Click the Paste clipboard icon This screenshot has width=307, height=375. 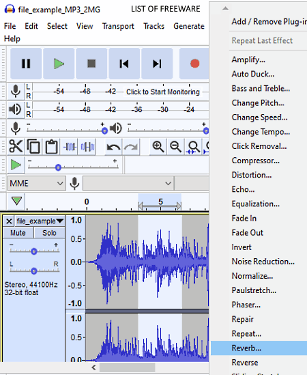coord(51,146)
